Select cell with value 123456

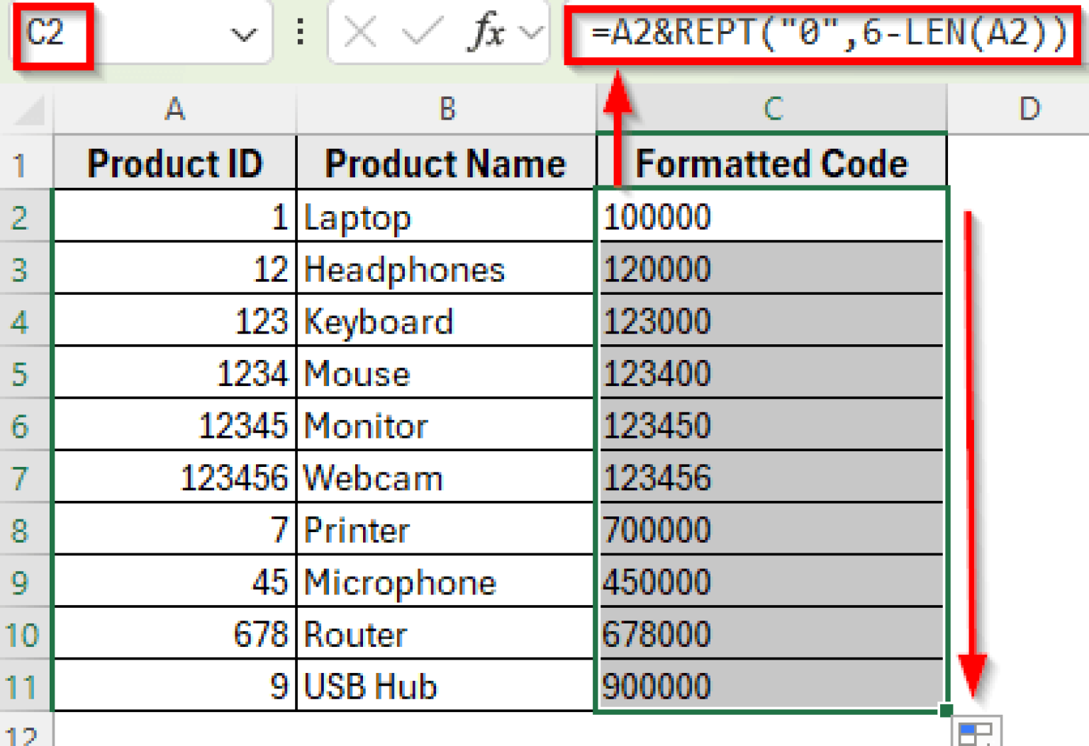pyautogui.click(x=174, y=476)
